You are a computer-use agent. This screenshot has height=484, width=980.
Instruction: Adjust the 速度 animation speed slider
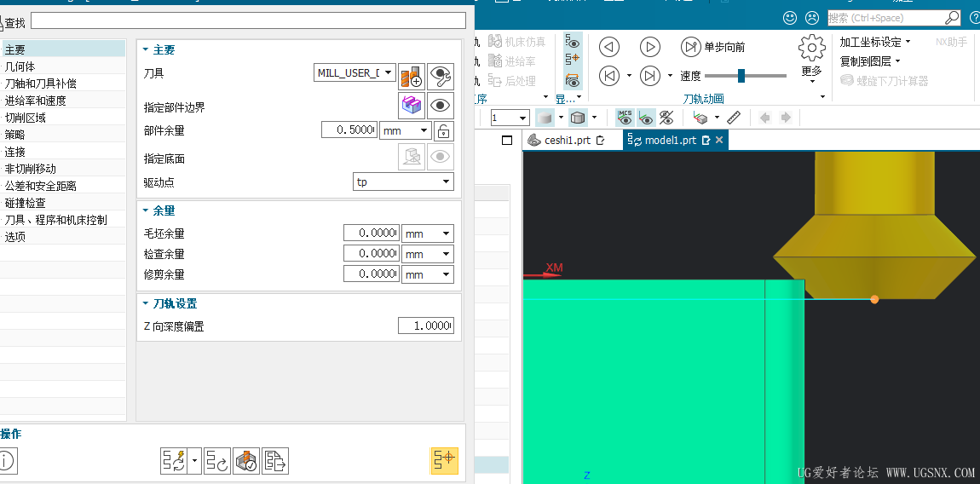(x=741, y=76)
